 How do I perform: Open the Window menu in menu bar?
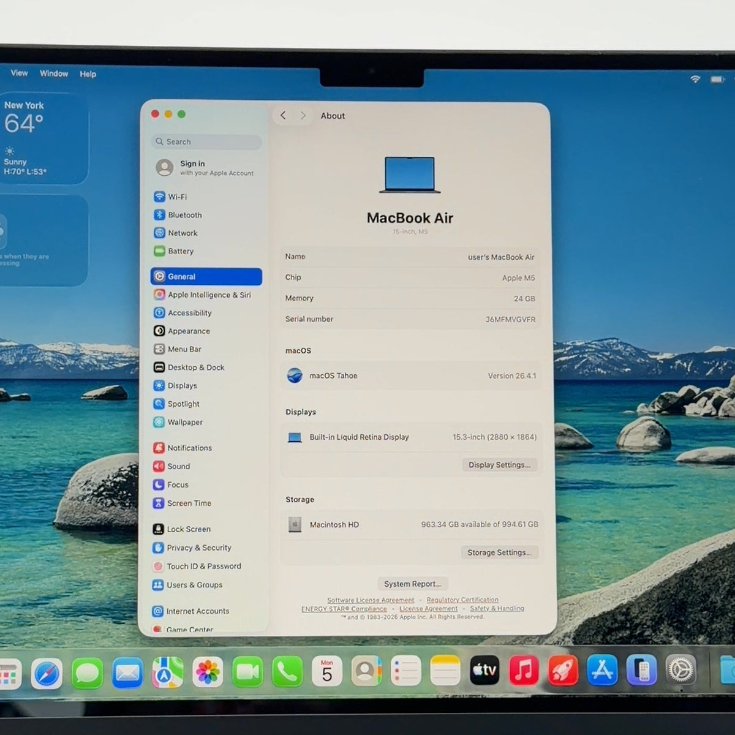pyautogui.click(x=54, y=73)
